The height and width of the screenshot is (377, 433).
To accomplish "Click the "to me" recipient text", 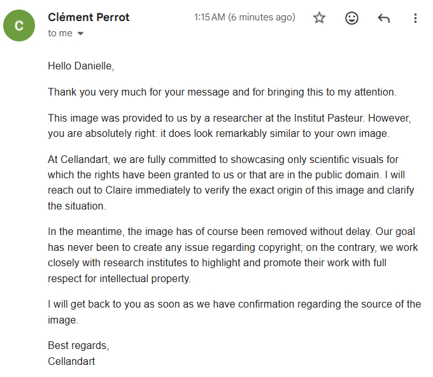I will coord(60,33).
